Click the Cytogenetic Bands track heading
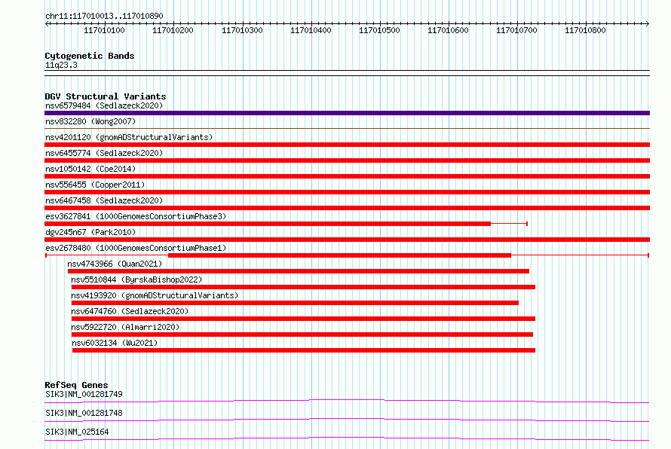 coord(90,56)
